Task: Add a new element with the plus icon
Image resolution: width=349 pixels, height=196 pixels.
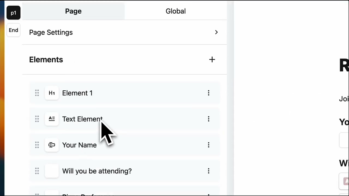Action: (x=212, y=59)
